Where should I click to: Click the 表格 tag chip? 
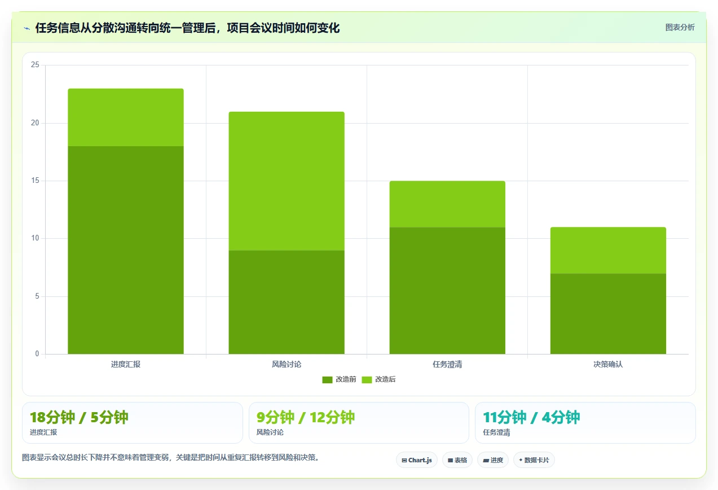[457, 460]
